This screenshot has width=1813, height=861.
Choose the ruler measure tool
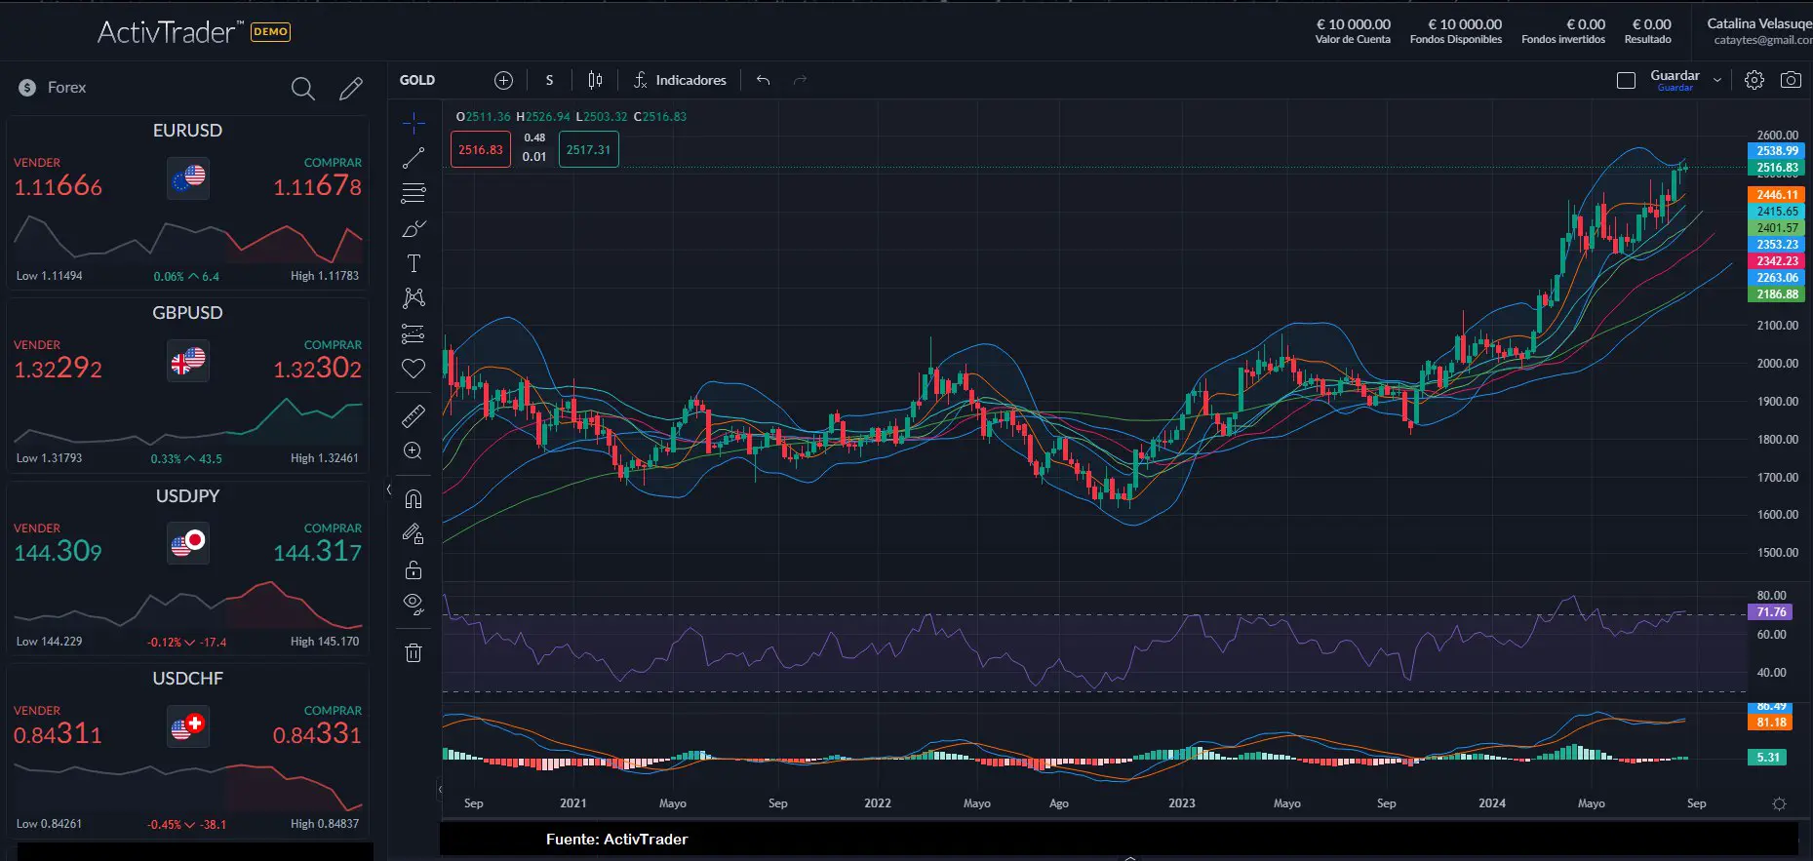(x=414, y=416)
